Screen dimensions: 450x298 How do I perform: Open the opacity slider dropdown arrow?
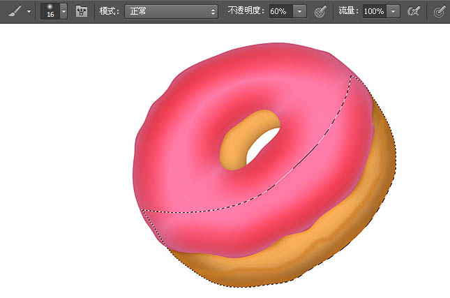(299, 11)
